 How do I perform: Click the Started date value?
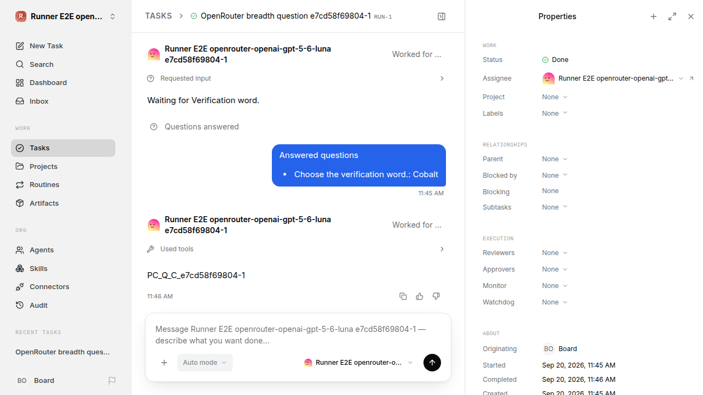[578, 365]
